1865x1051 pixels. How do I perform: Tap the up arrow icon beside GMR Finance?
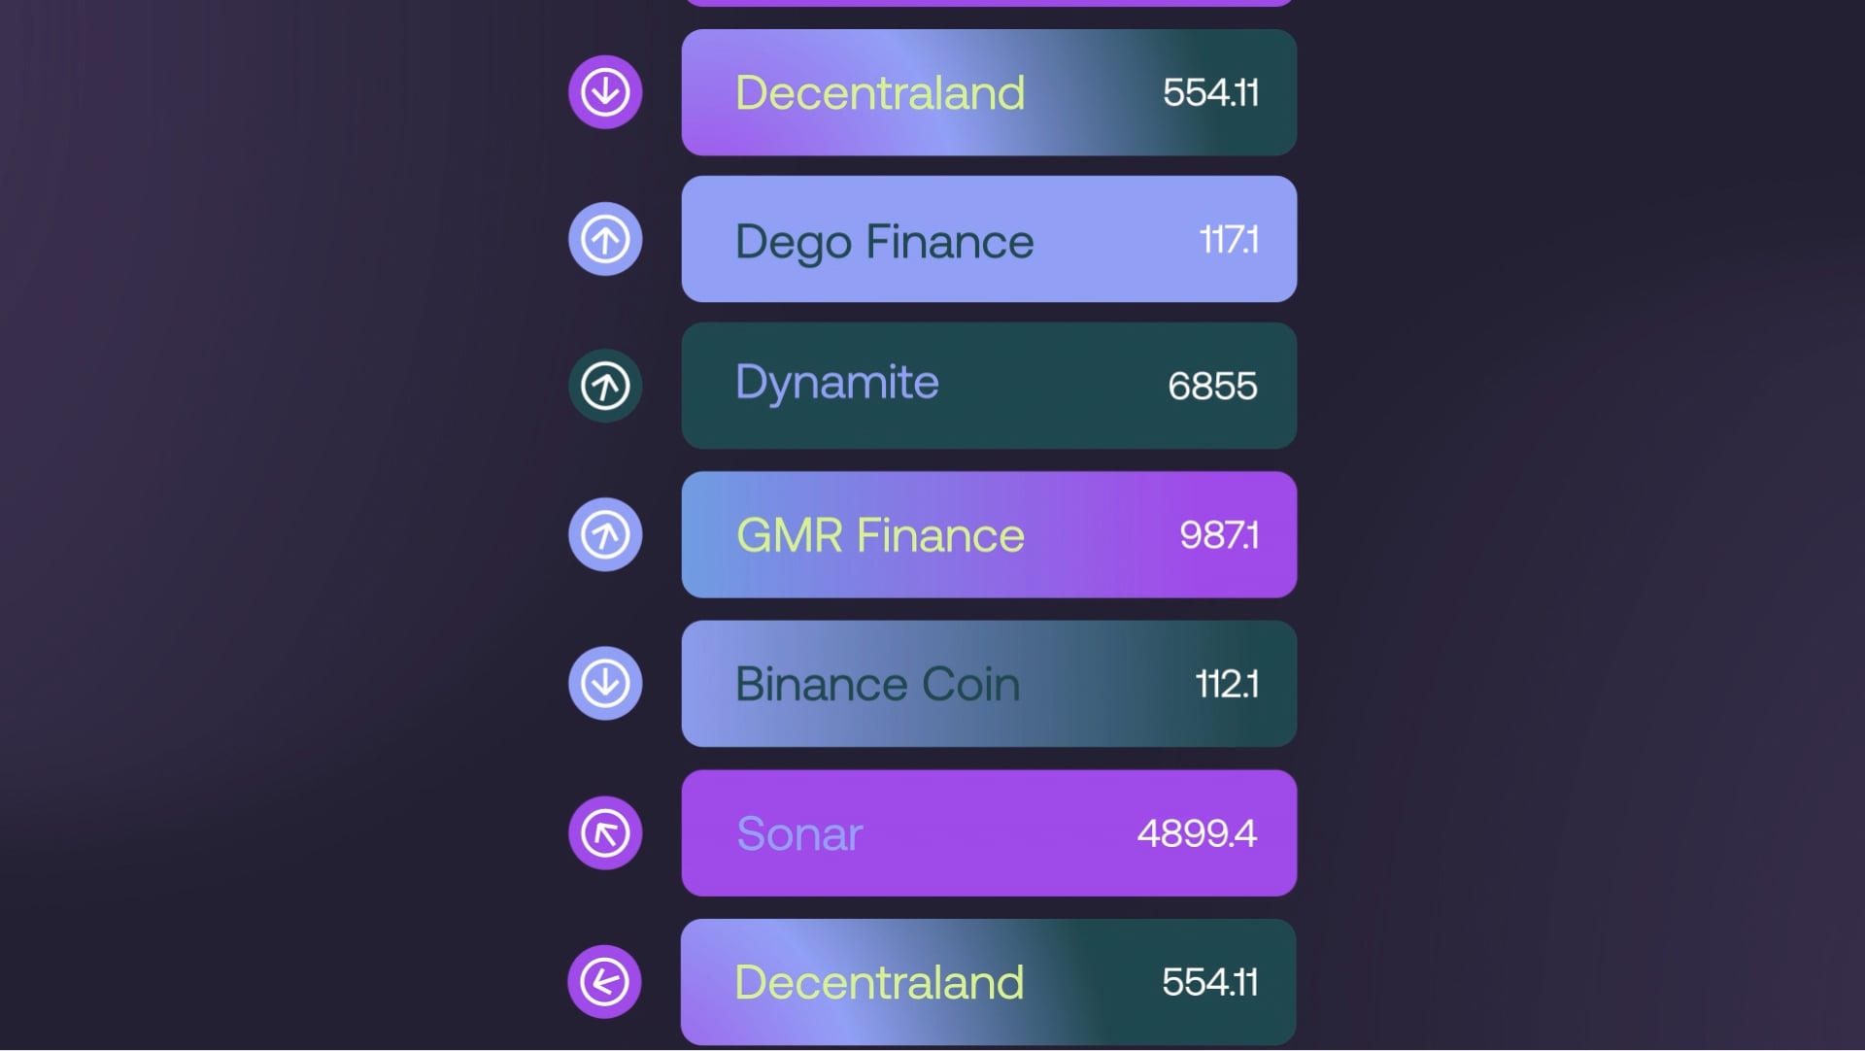pos(605,534)
